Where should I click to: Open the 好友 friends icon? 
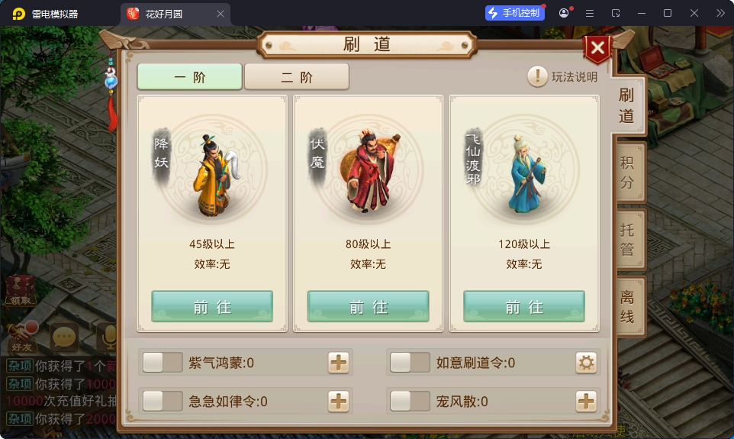tap(21, 337)
